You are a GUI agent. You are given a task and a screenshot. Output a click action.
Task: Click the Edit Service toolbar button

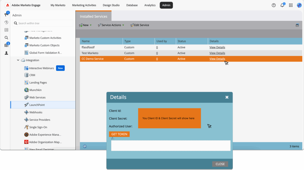[140, 25]
